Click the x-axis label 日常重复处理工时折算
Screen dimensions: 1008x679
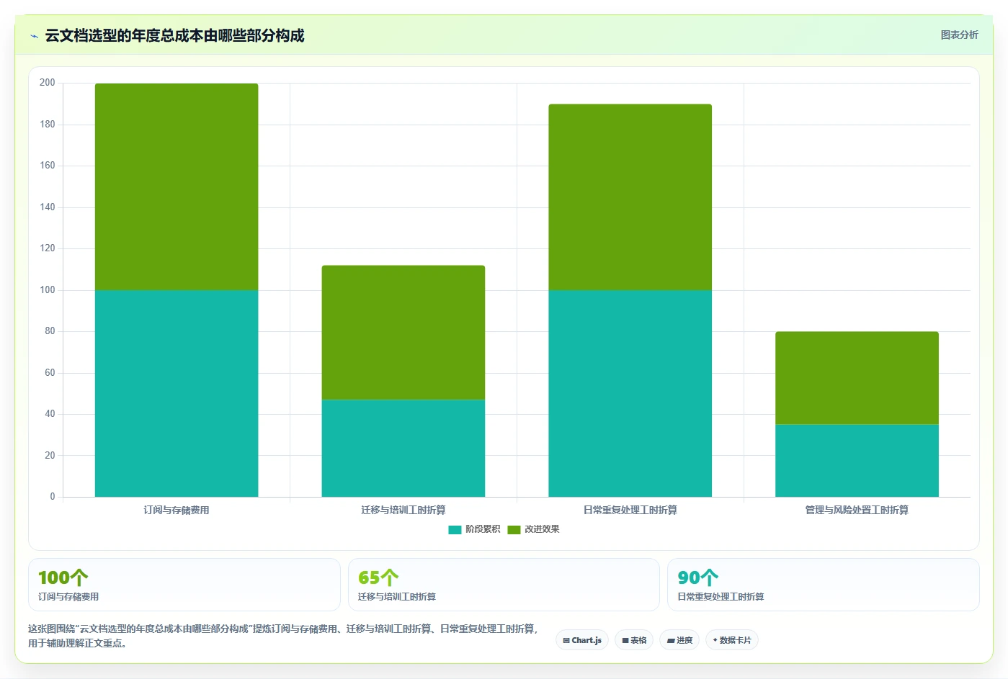click(630, 510)
